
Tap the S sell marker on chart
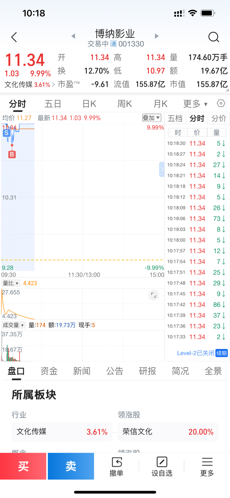pyautogui.click(x=6, y=133)
